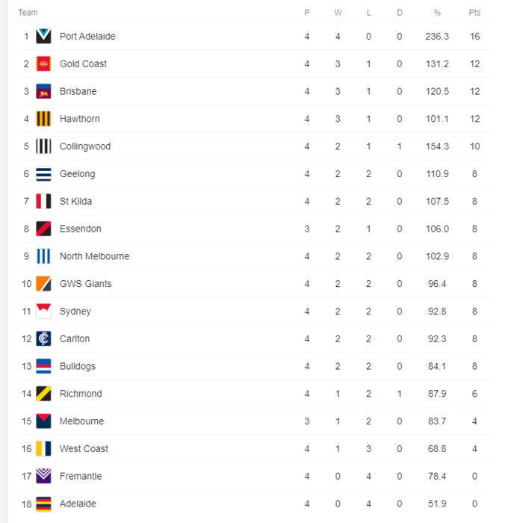Image resolution: width=511 pixels, height=523 pixels.
Task: Select the Richmond team name
Action: 81,394
